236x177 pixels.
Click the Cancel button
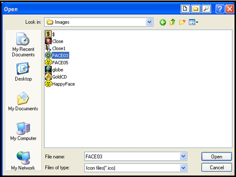point(217,167)
